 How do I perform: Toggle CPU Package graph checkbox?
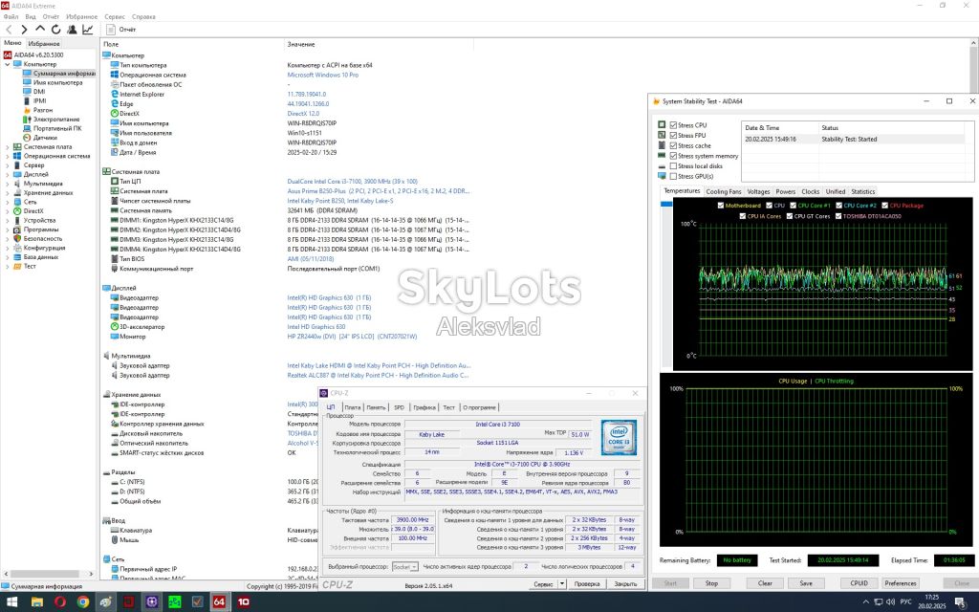click(884, 206)
